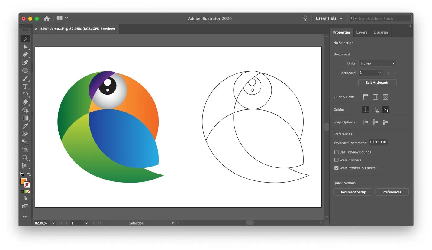Disable Scale Strokes & Effects
This screenshot has height=250, width=432.
(336, 168)
